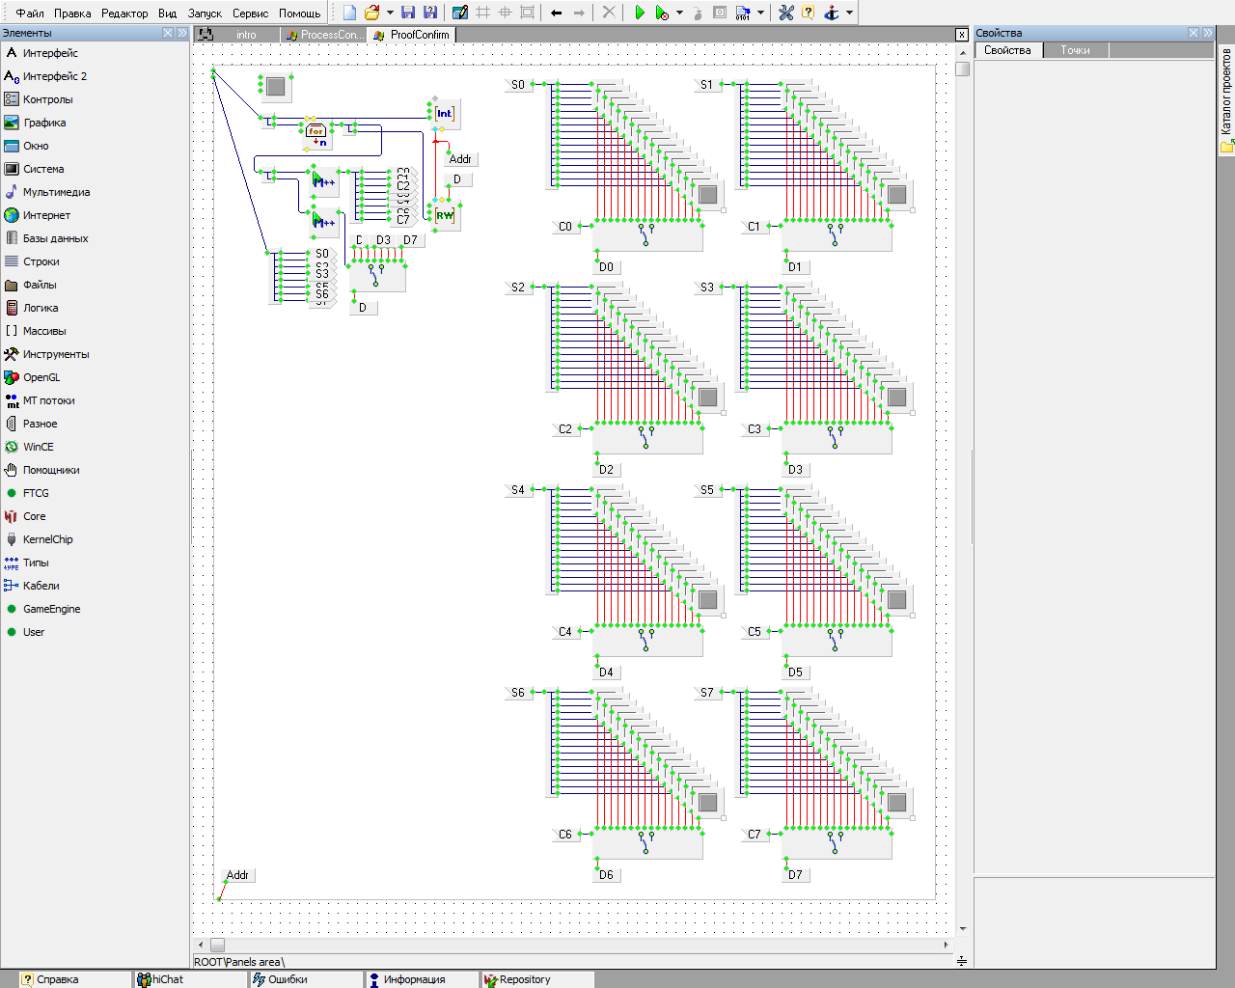This screenshot has width=1235, height=988.
Task: Click the black back arrow toolbar icon
Action: click(556, 13)
